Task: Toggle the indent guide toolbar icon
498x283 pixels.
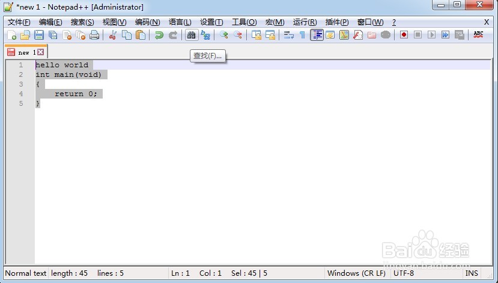Action: (x=317, y=35)
